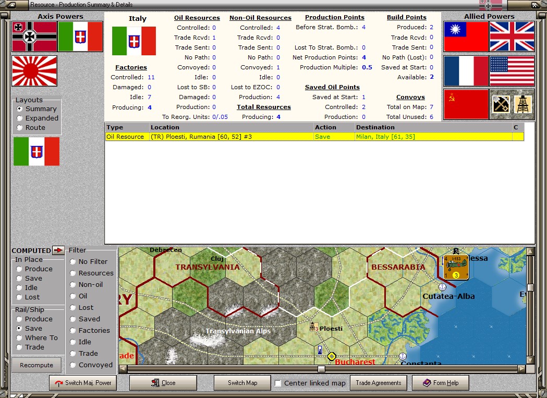Screen dimensions: 547x398
Task: Click the large Italy flag beside statistics
Action: click(134, 41)
